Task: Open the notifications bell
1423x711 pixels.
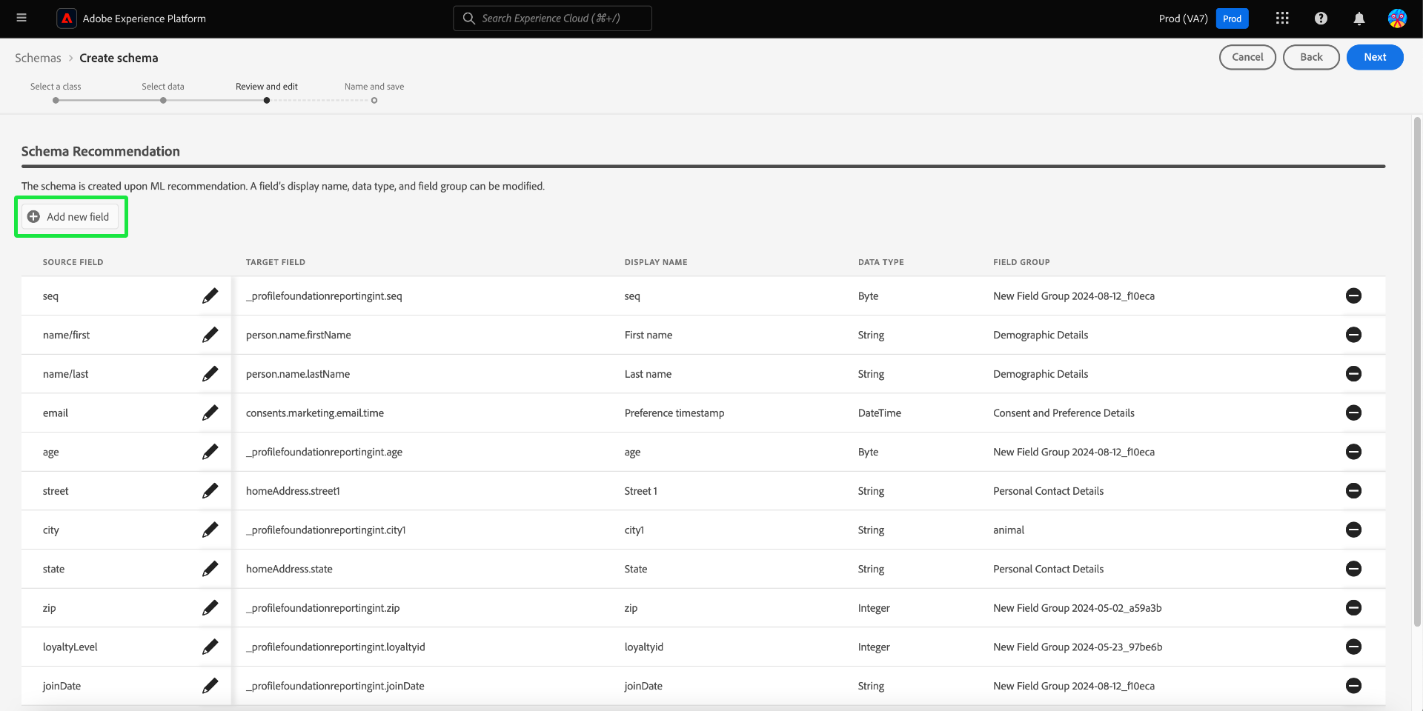Action: coord(1359,19)
